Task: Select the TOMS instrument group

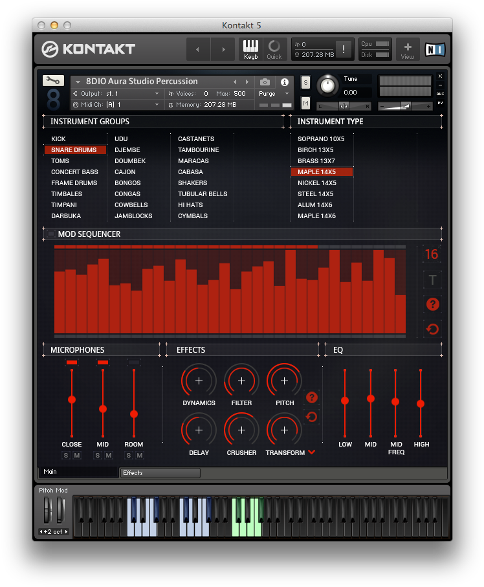Action: pos(60,161)
